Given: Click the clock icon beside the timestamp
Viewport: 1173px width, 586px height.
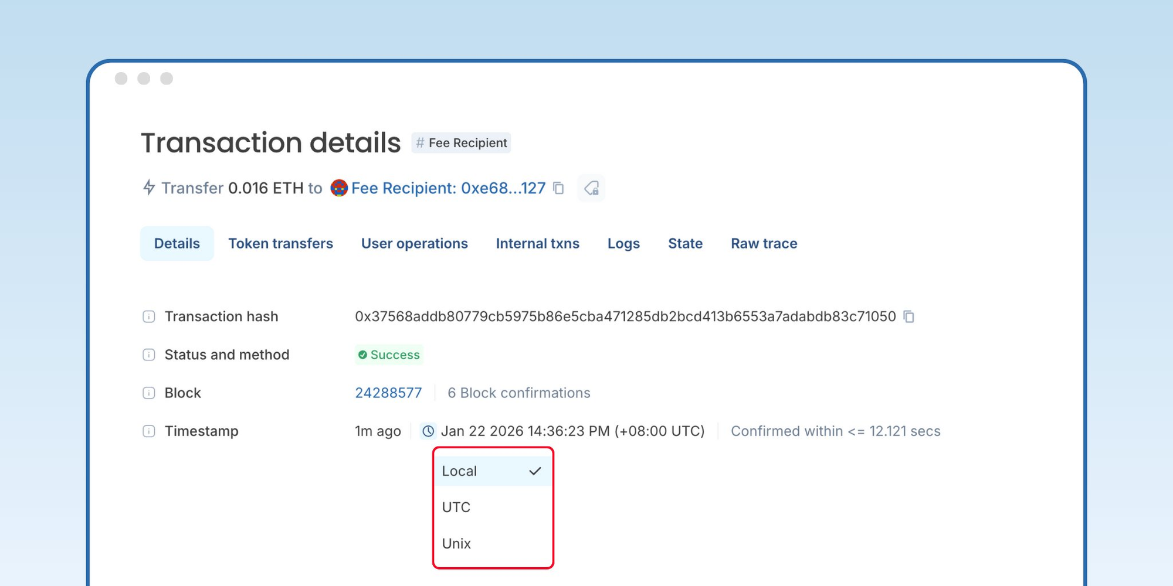Looking at the screenshot, I should [x=428, y=431].
